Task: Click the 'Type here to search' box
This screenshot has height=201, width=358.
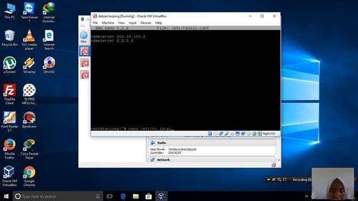Action: (58, 196)
